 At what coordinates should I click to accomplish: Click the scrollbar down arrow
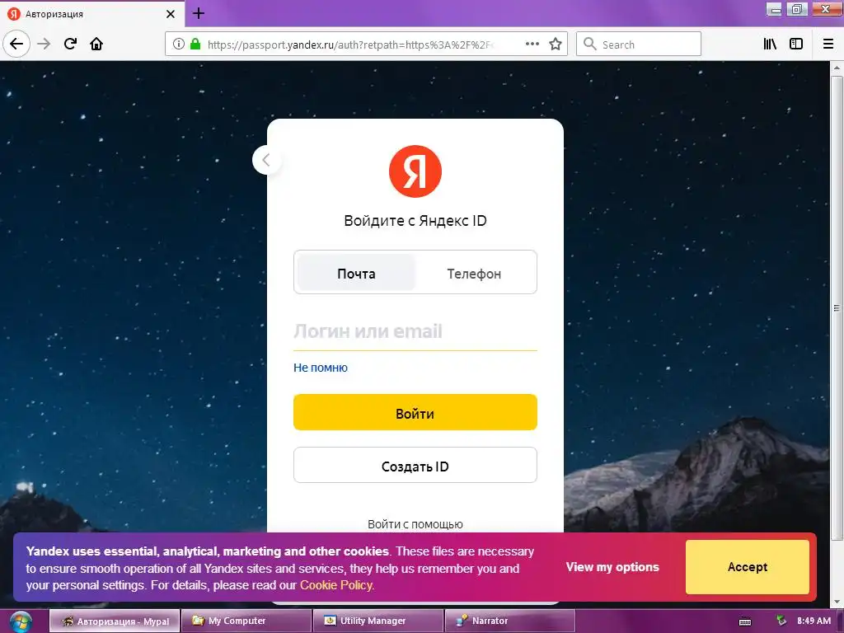pyautogui.click(x=837, y=602)
